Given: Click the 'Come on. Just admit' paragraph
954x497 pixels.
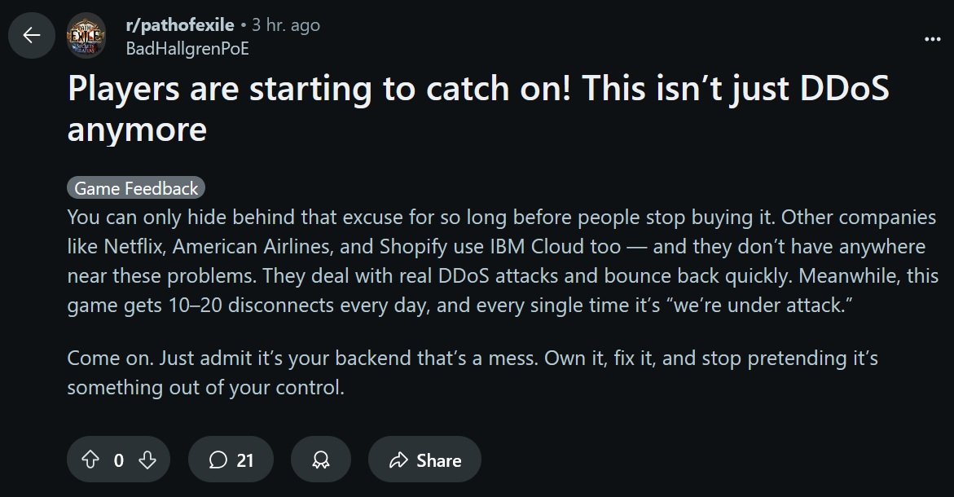Looking at the screenshot, I should tap(473, 372).
